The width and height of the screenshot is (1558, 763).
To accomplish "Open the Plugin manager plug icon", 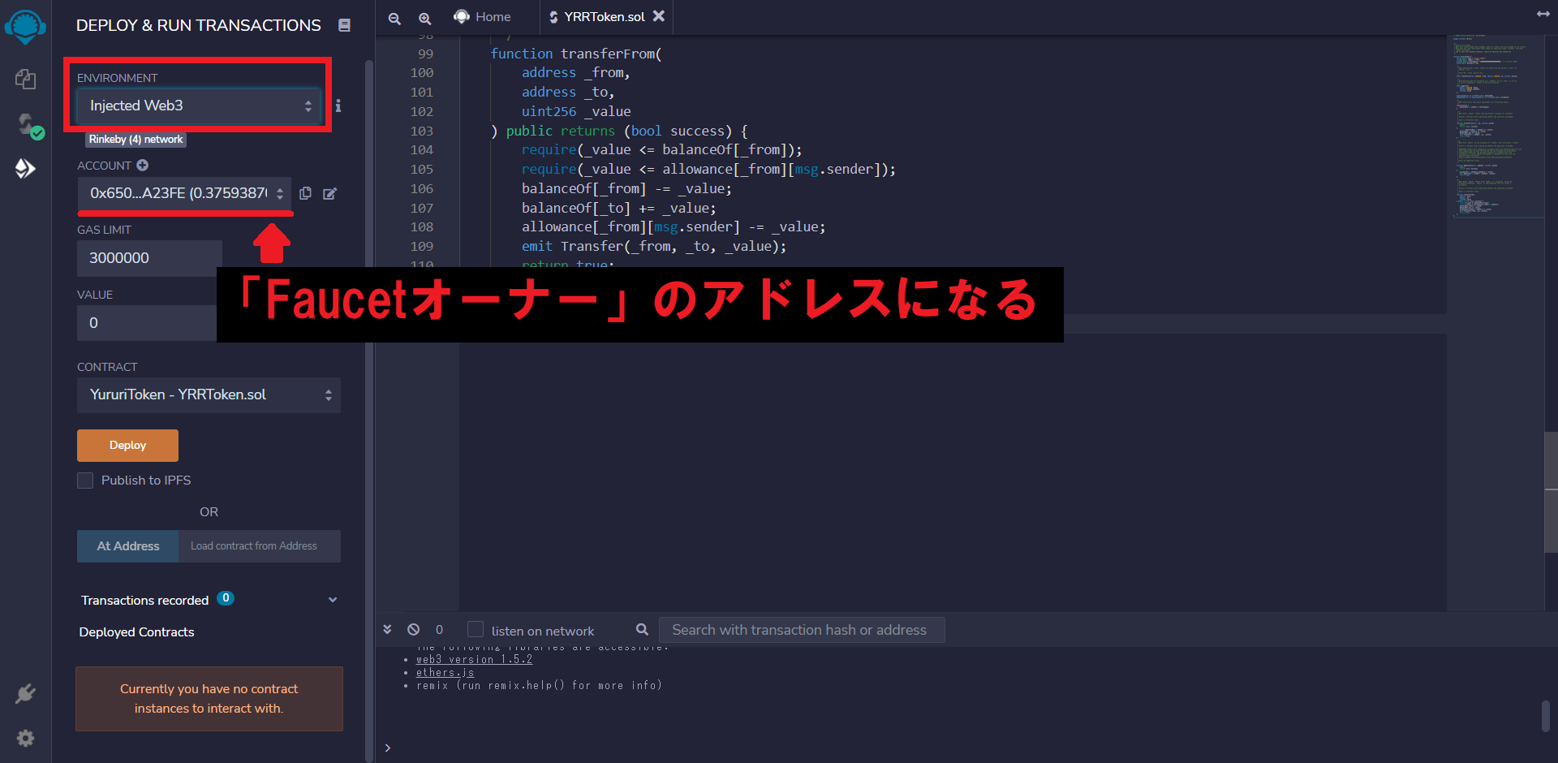I will click(25, 694).
